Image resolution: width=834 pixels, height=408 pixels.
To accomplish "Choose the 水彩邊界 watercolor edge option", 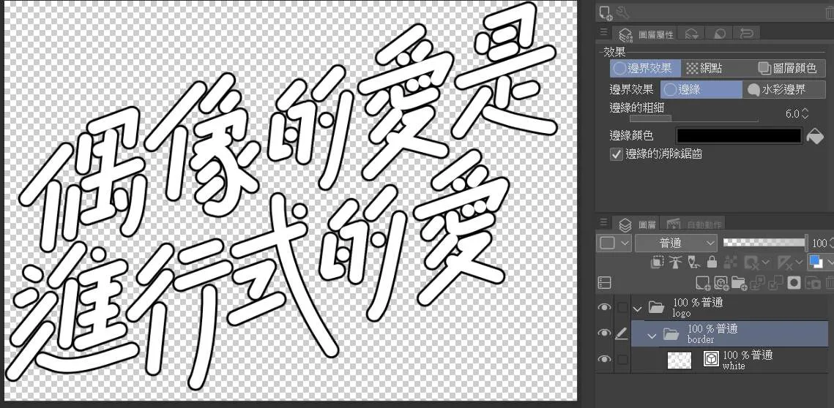I will click(x=784, y=90).
